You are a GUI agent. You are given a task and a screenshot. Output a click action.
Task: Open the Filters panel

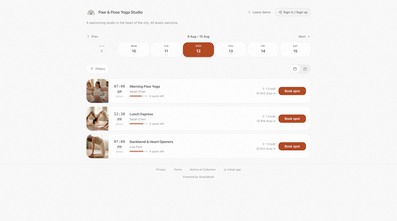(97, 69)
